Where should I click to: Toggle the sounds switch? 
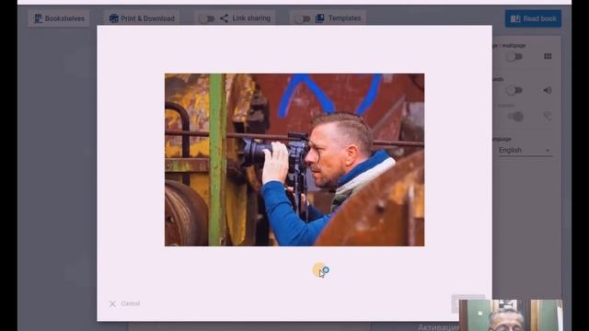click(514, 90)
